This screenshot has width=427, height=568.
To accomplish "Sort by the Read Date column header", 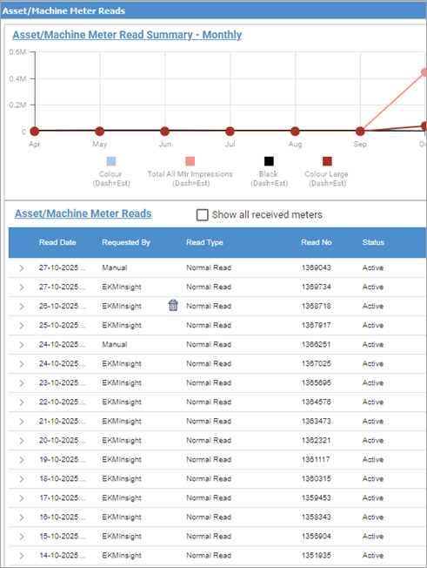I will pyautogui.click(x=57, y=242).
